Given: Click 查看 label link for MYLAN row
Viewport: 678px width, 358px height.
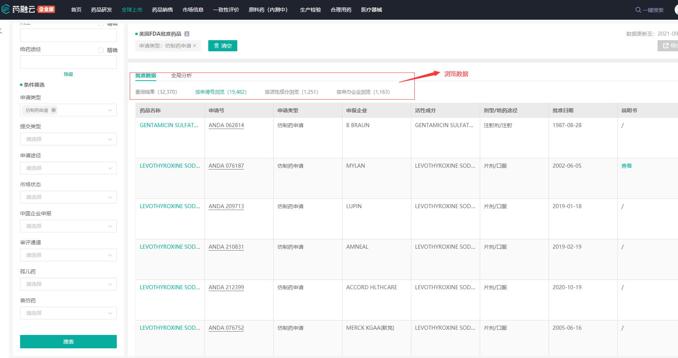Looking at the screenshot, I should [x=627, y=166].
